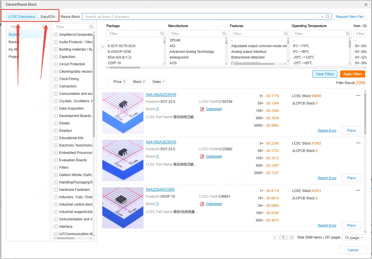Expand the Capacitors category
This screenshot has height=259, width=372.
point(56,57)
